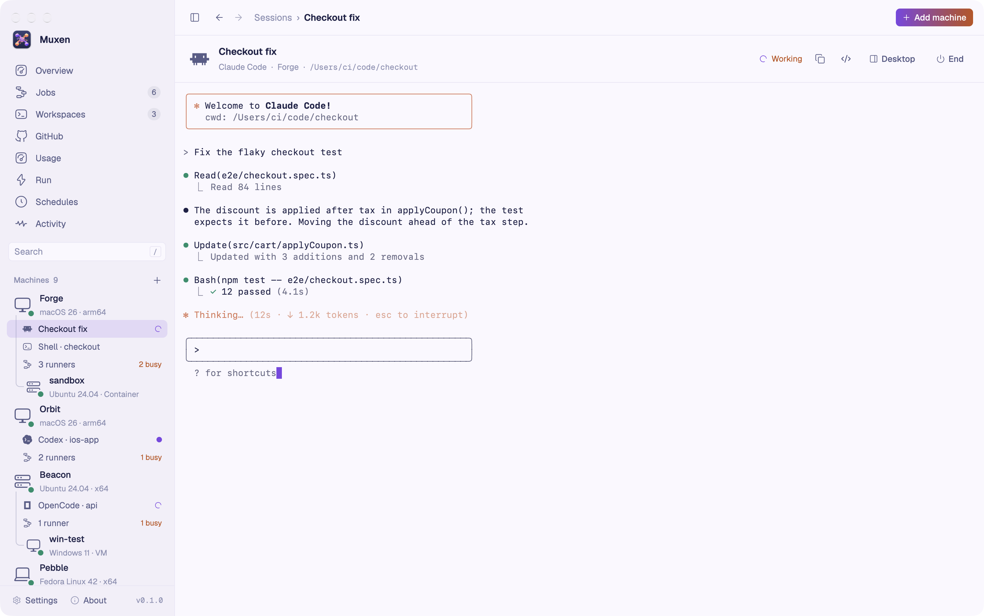Toggle the sidebar panel icon
Viewport: 984px width, 616px height.
tap(195, 17)
